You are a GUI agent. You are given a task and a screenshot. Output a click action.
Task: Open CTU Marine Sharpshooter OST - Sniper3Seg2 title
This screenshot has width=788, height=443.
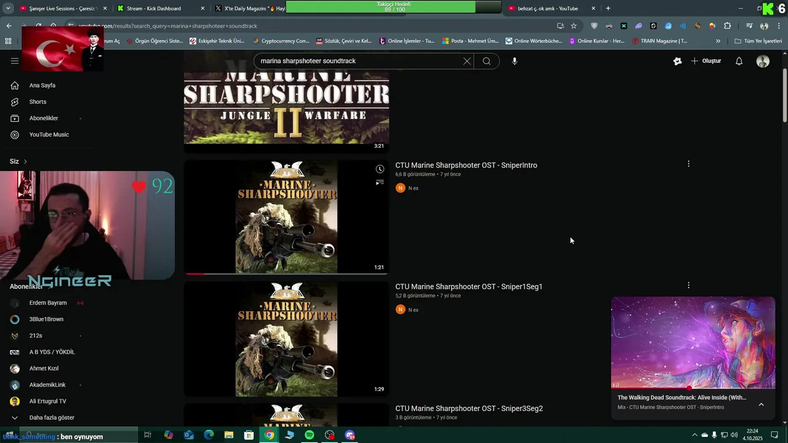coord(468,409)
